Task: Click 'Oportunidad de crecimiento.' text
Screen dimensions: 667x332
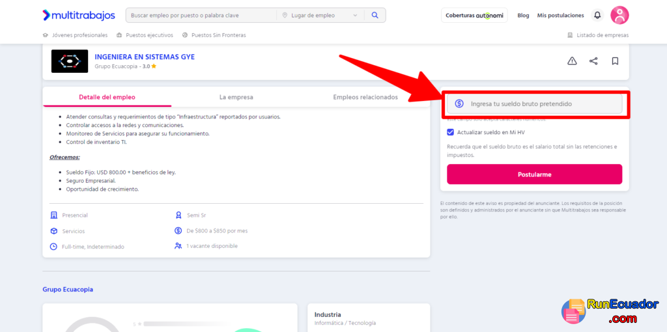Action: [102, 189]
